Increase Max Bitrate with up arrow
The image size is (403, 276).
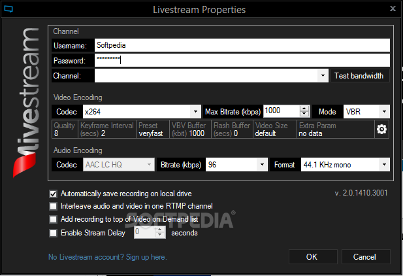pos(304,108)
